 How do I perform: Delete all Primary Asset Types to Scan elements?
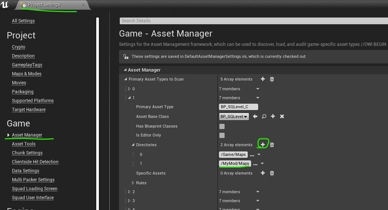[272, 79]
